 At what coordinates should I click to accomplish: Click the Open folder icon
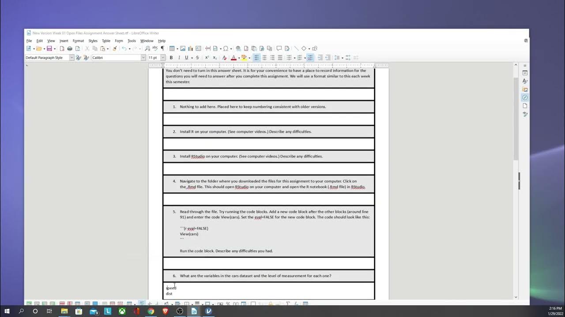(x=39, y=48)
